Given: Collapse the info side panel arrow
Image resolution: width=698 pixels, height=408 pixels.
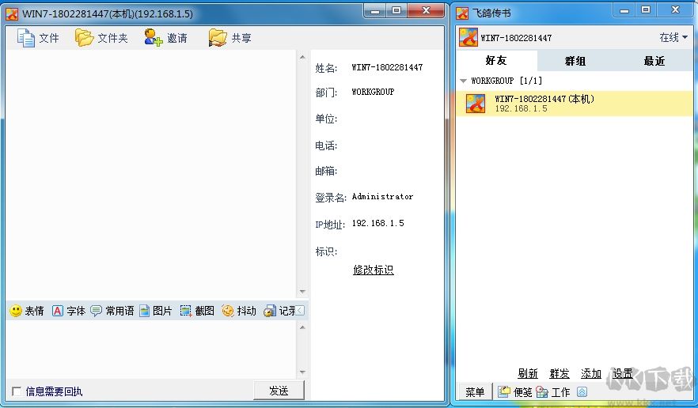Looking at the screenshot, I should click(x=300, y=311).
